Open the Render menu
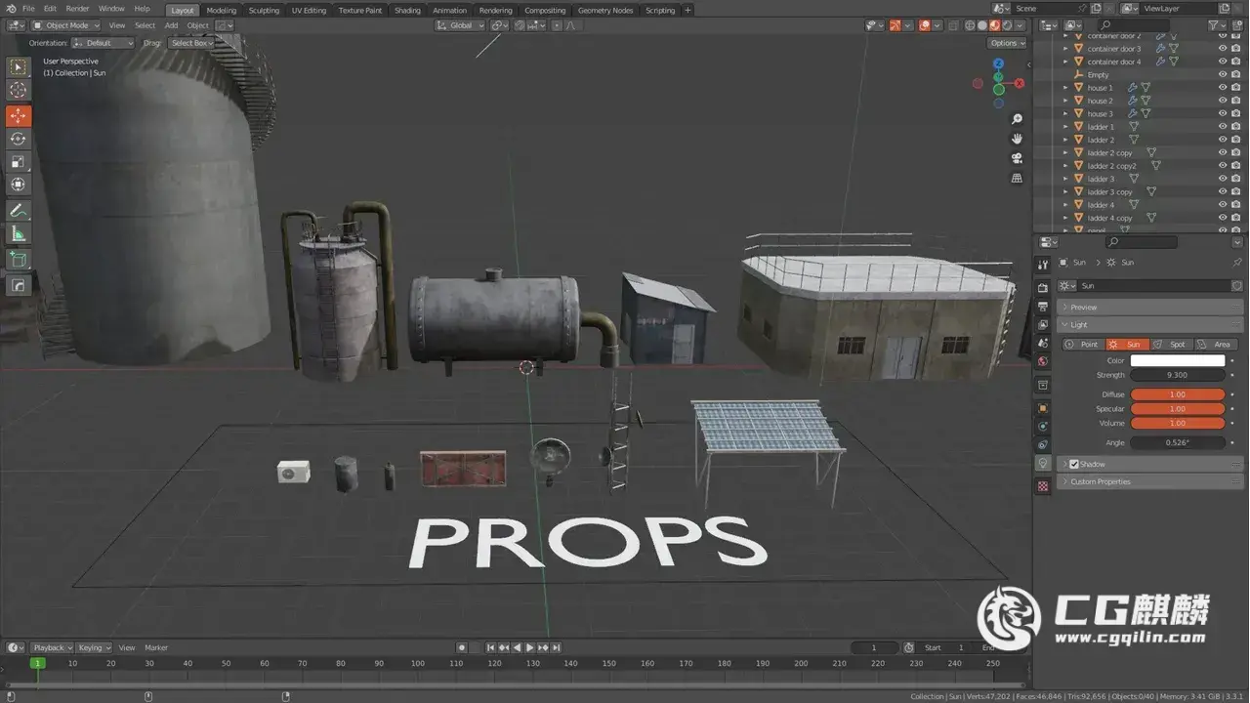Screen dimensions: 1250x703 (77, 9)
